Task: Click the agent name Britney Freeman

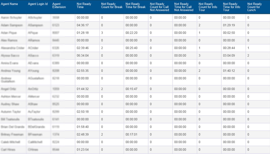Action: [12, 134]
